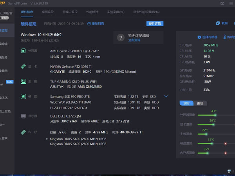Click the 内存占用 33% value
The image size is (235, 176).
pyautogui.click(x=206, y=90)
